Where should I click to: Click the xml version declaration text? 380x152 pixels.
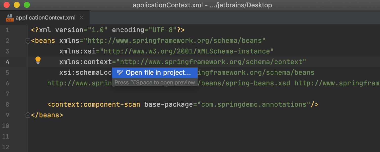[108, 30]
